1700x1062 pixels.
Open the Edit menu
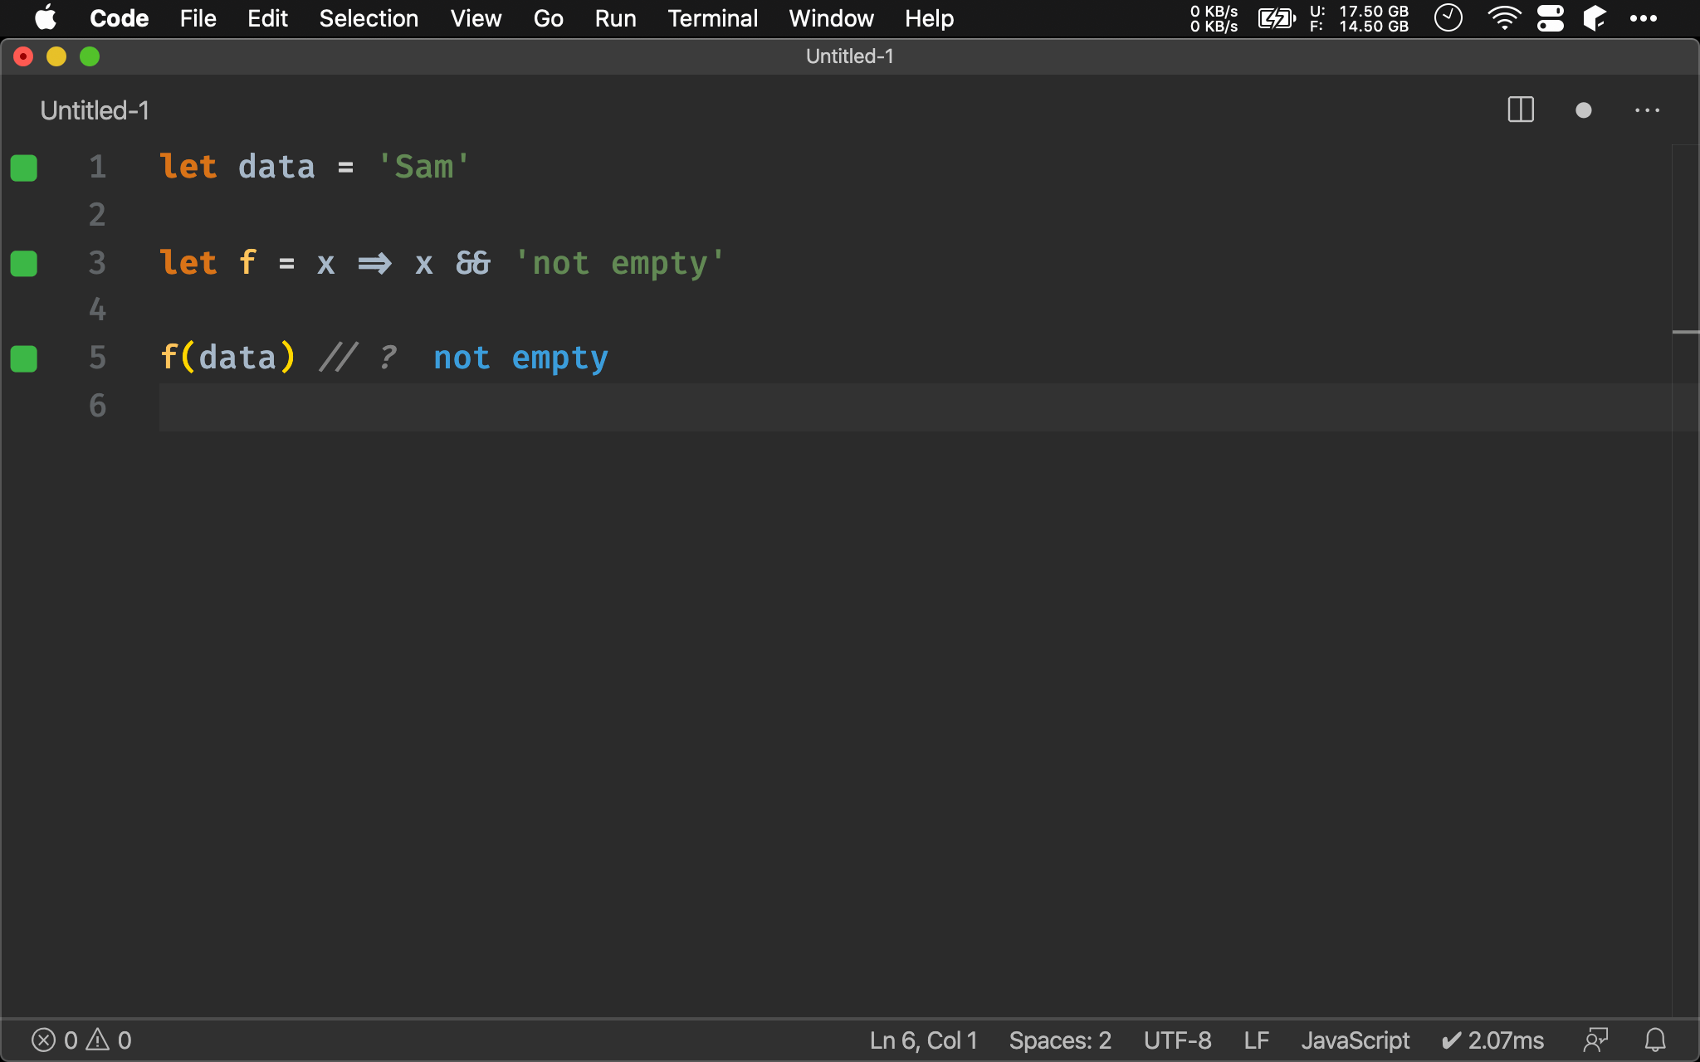[268, 17]
